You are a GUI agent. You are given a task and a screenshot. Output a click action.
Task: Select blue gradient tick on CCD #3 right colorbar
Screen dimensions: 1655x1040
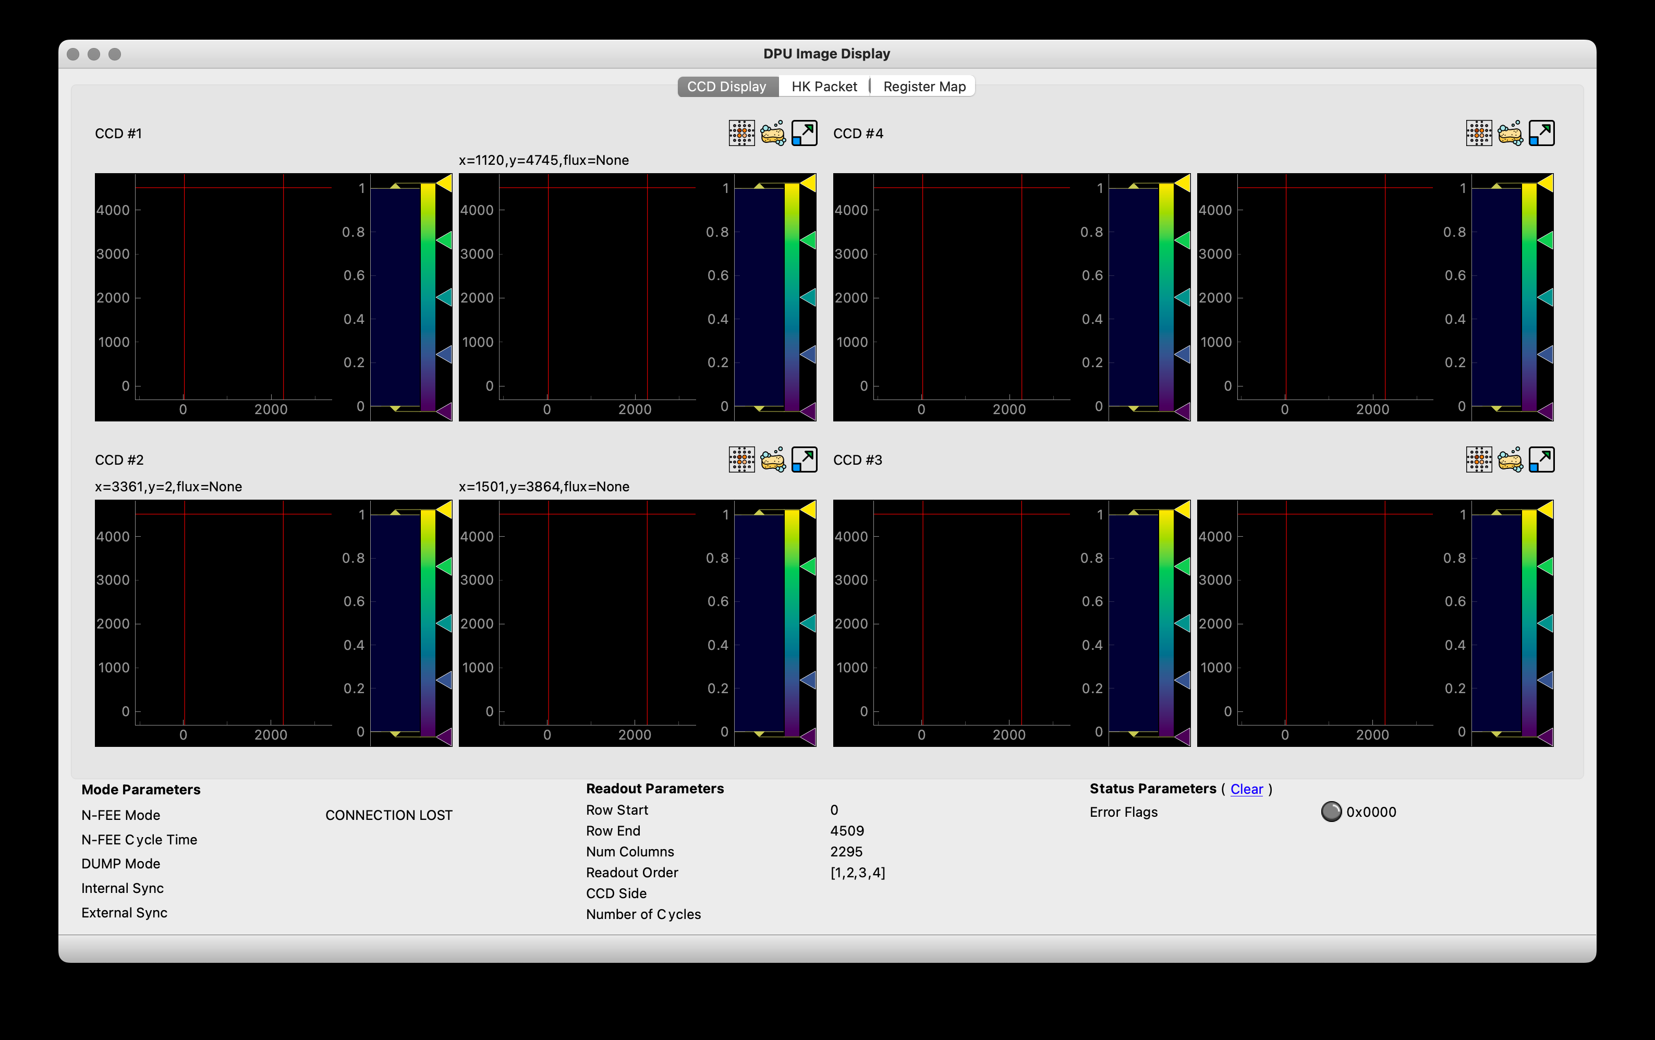click(1546, 681)
